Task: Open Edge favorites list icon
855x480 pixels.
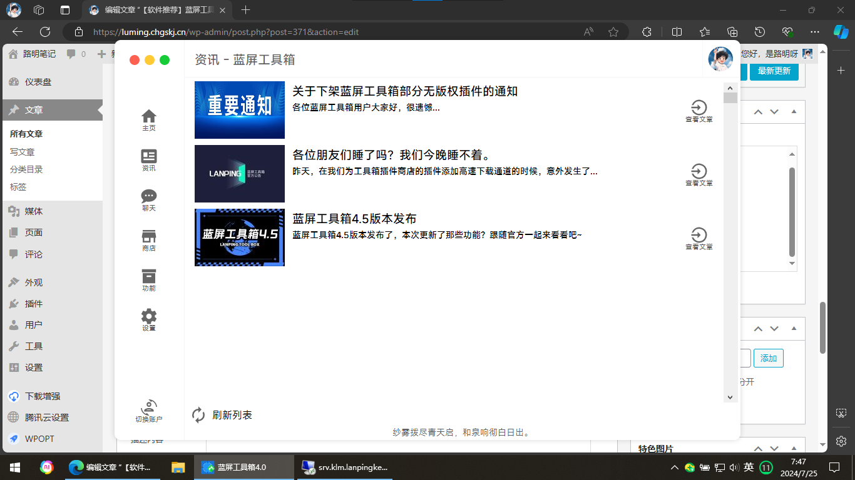Action: [x=705, y=32]
